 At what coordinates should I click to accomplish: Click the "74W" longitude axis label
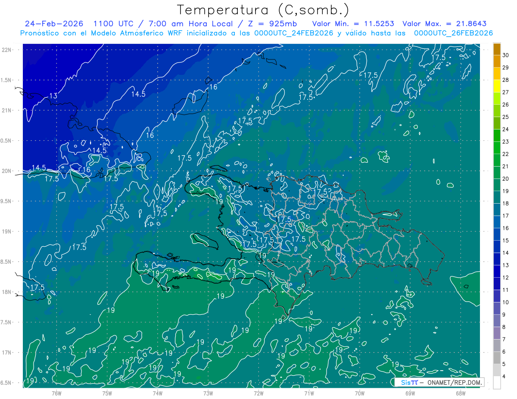tap(157, 393)
